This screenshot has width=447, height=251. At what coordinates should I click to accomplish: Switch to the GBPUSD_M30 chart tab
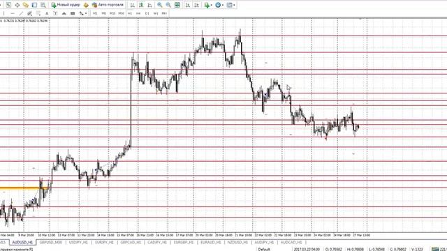click(x=51, y=242)
